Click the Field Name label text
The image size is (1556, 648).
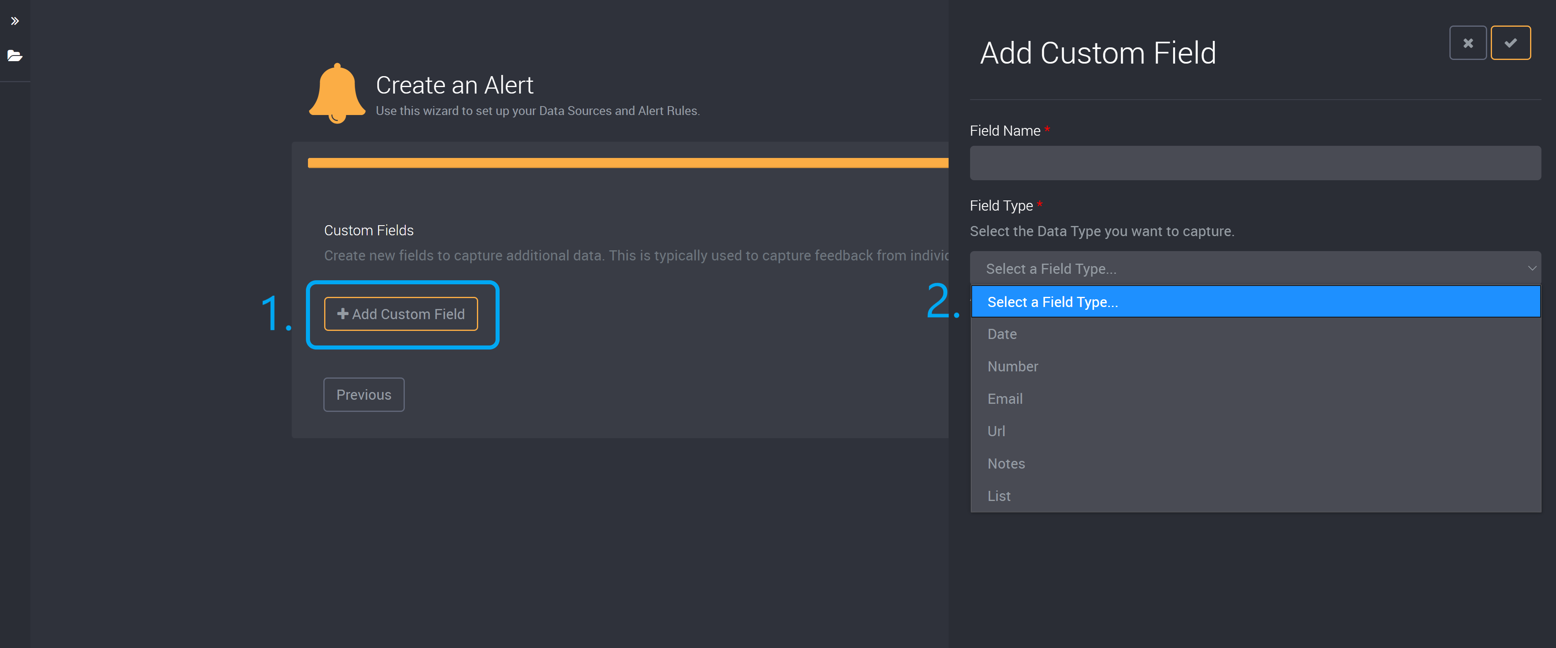[1005, 131]
